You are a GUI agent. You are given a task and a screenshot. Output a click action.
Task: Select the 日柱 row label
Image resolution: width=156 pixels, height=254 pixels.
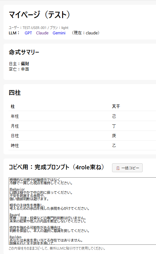[15, 136]
